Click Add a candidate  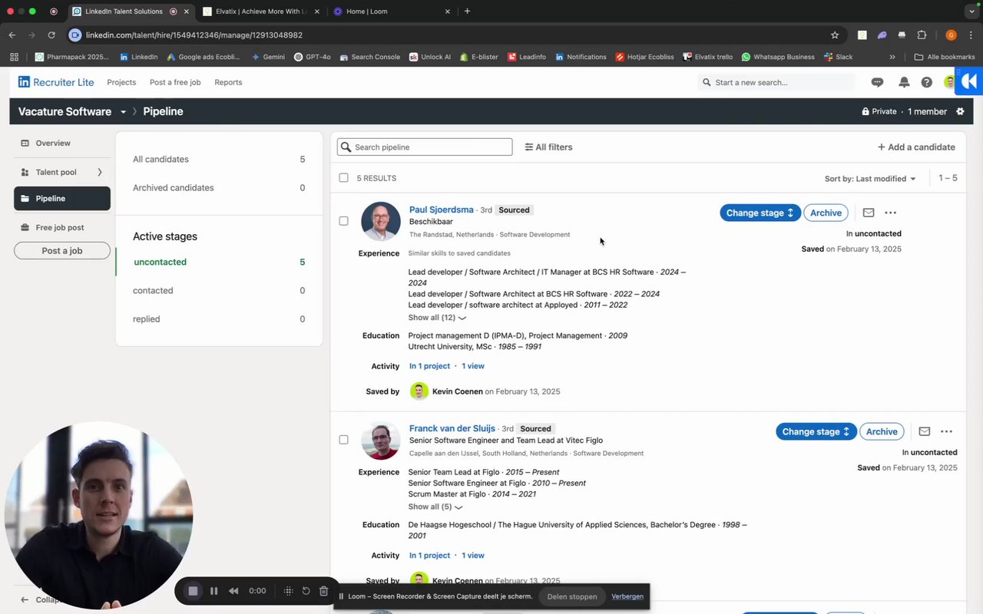click(x=916, y=147)
